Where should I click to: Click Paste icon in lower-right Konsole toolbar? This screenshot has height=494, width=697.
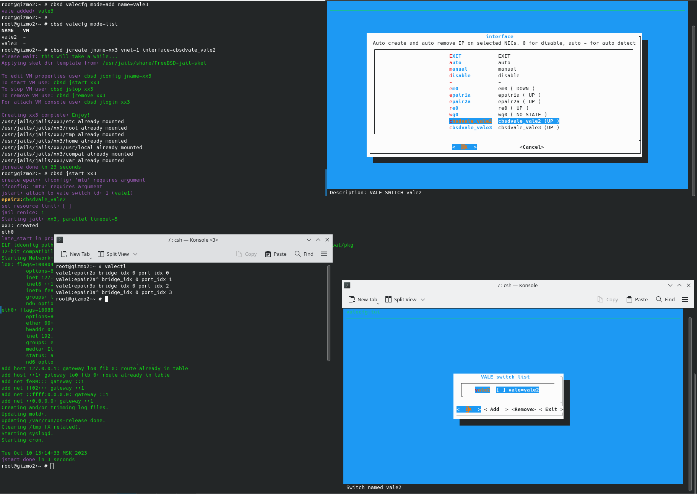pos(629,299)
